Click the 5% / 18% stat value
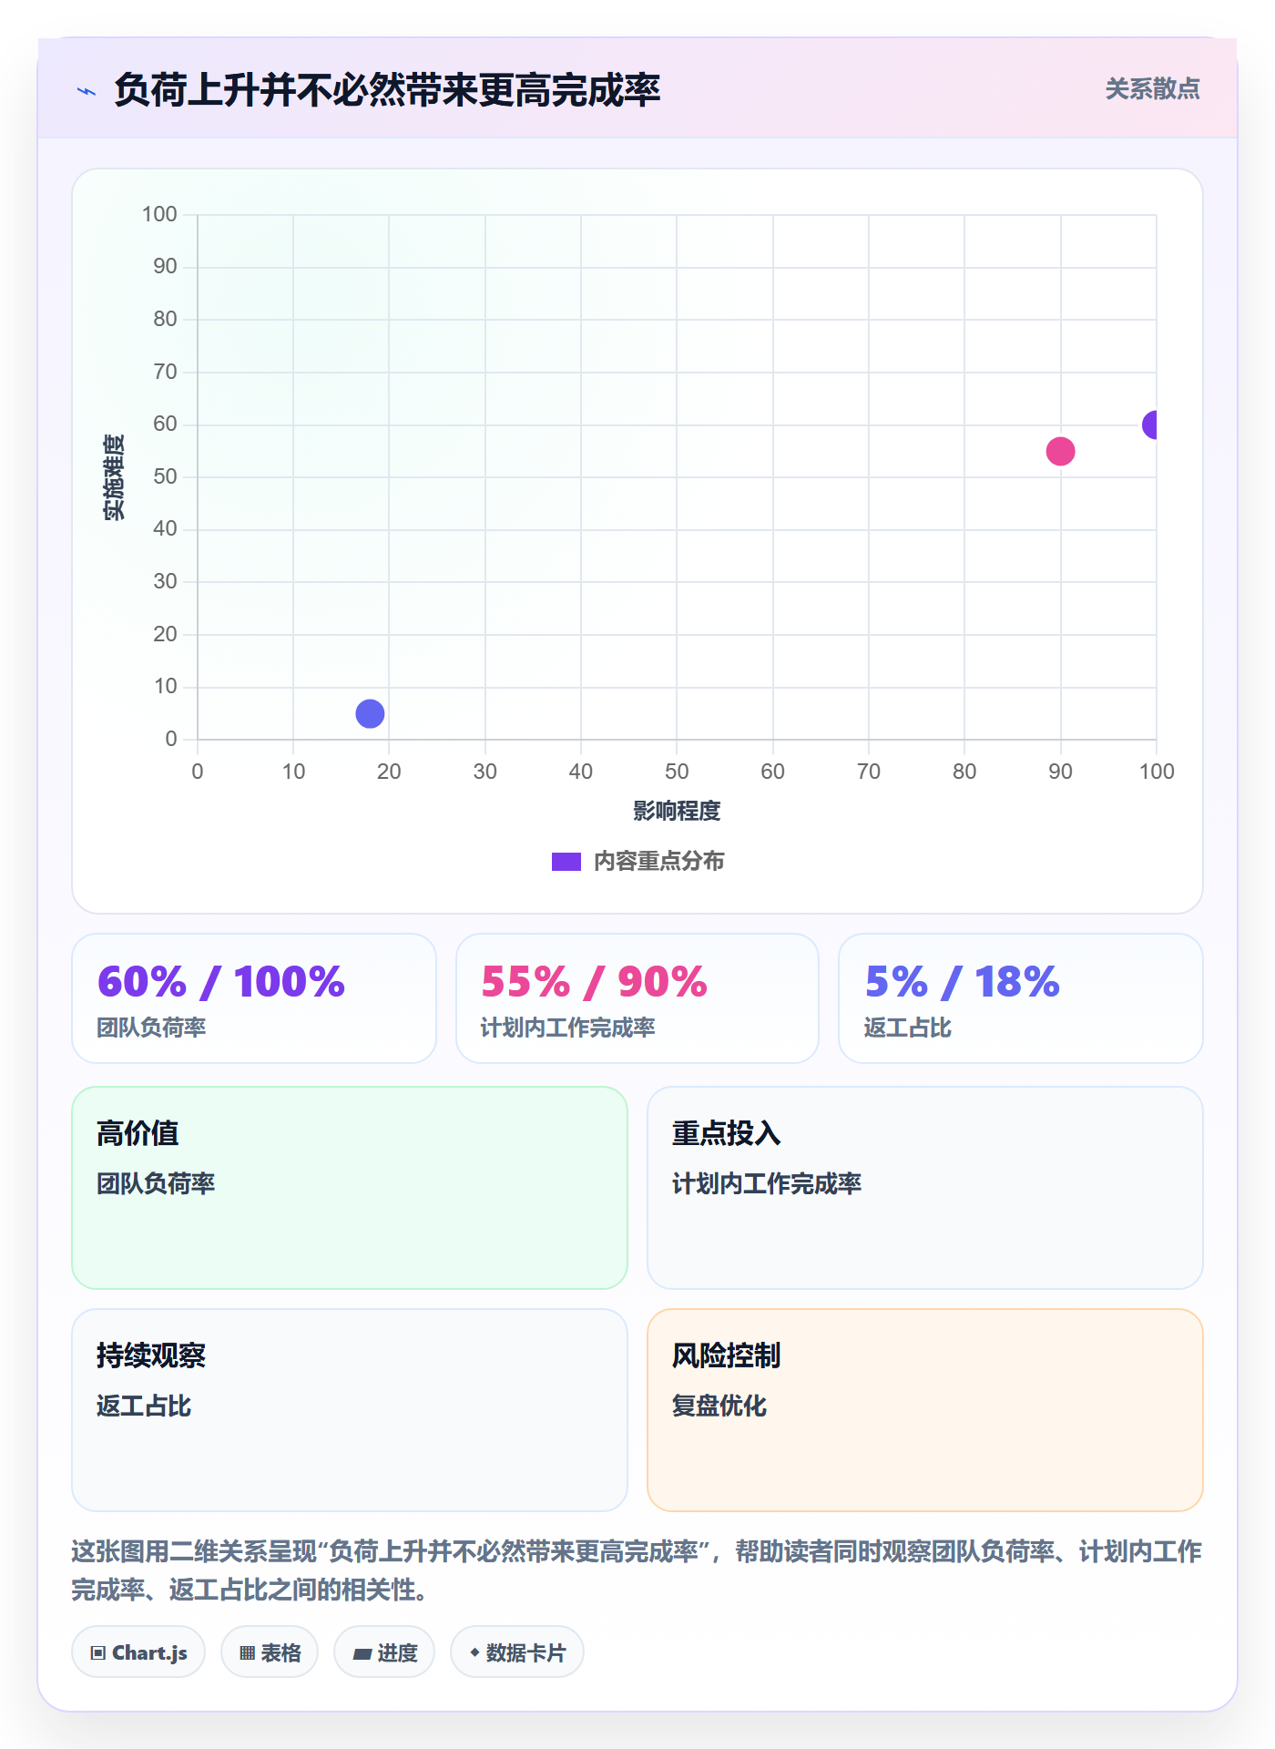1275x1749 pixels. point(963,982)
